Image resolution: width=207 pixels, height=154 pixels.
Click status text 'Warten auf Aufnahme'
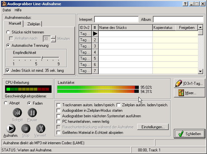(x=35, y=150)
